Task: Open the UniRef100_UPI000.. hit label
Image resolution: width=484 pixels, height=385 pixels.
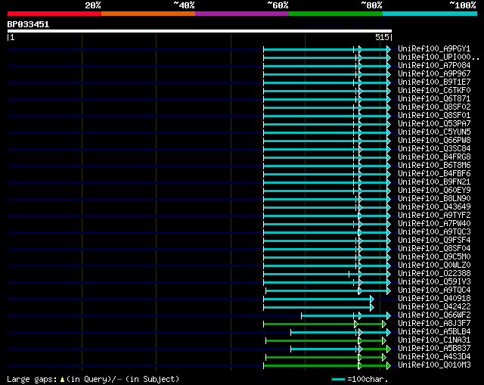Action: (439, 57)
